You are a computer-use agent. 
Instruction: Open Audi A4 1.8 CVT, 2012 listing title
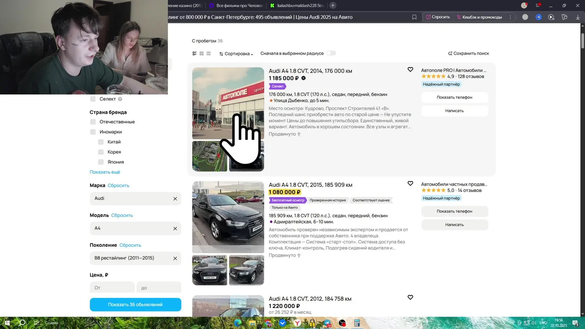[x=310, y=299]
